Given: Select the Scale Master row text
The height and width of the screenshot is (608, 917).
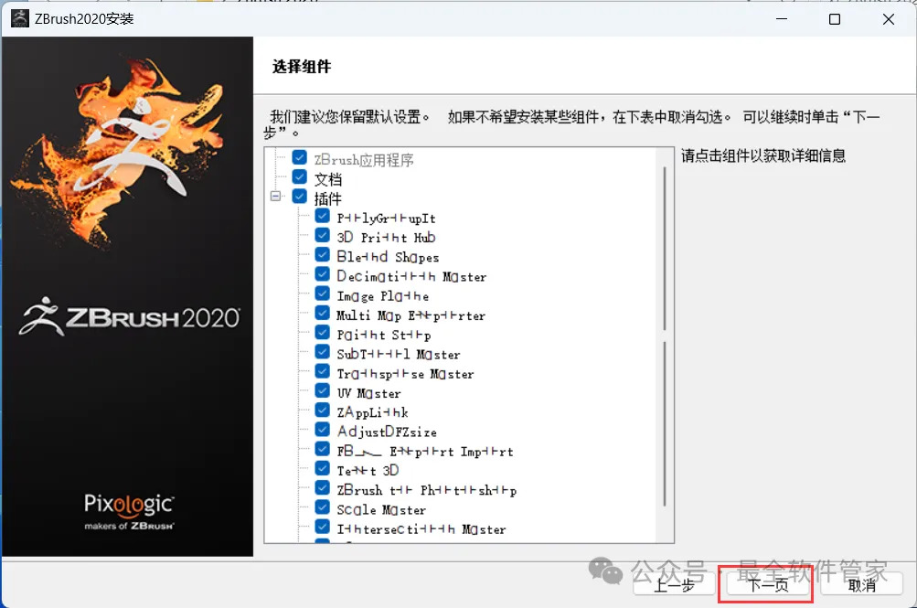Looking at the screenshot, I should pyautogui.click(x=381, y=509).
